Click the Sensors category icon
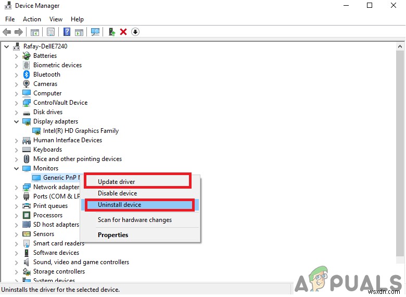 27,234
